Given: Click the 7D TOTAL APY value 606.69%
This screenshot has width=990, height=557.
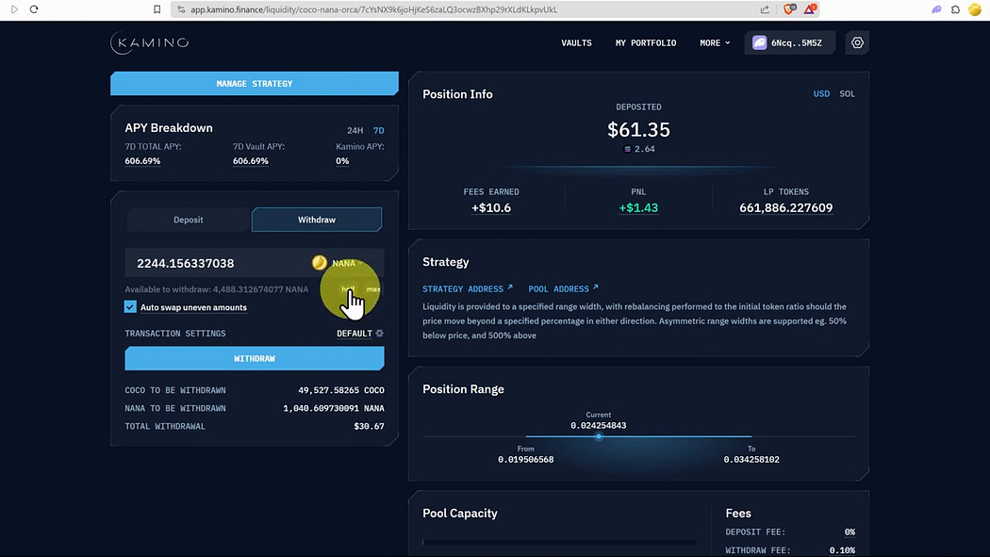Looking at the screenshot, I should point(142,161).
